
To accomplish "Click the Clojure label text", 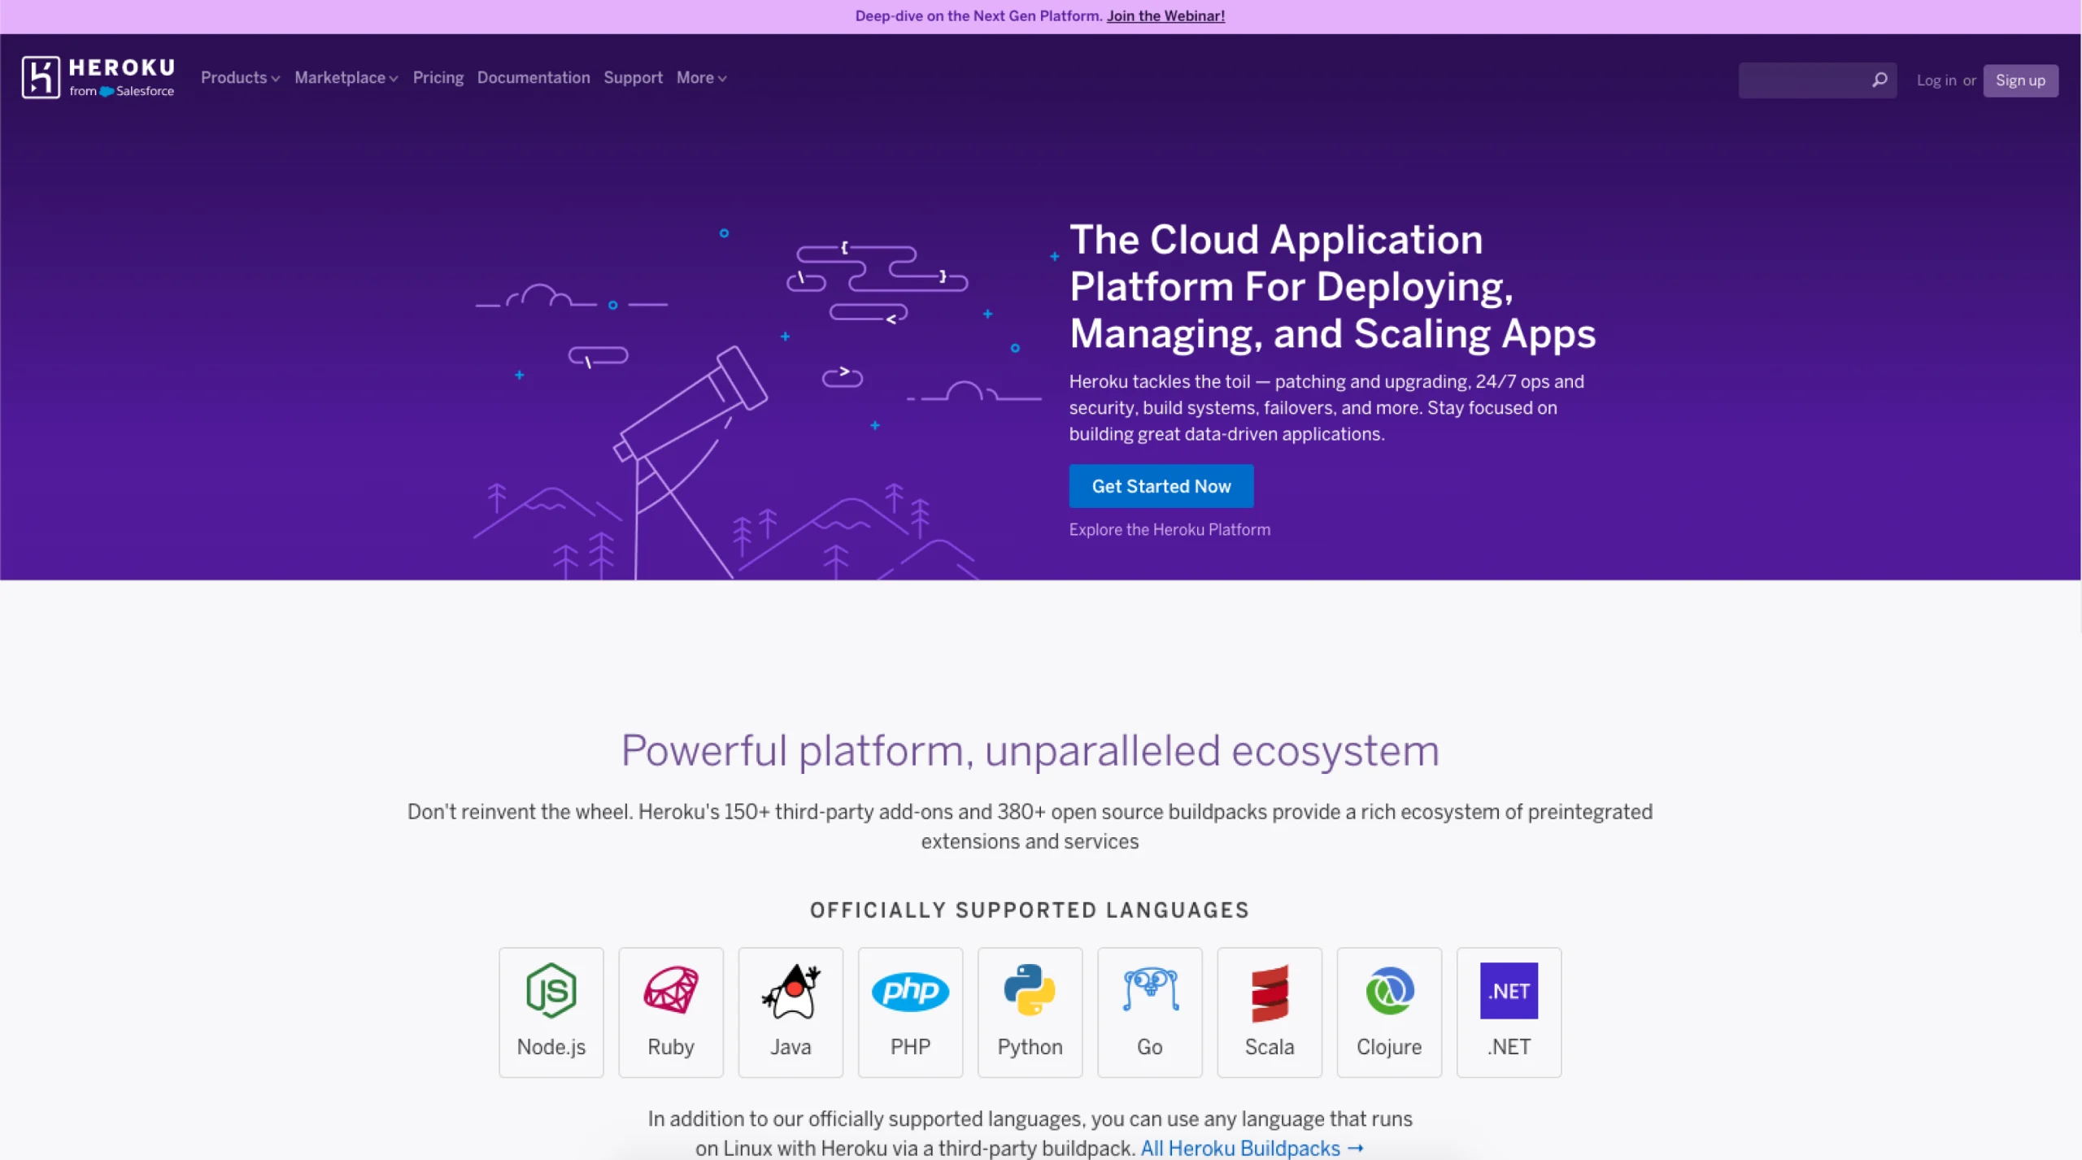I will 1389,1047.
